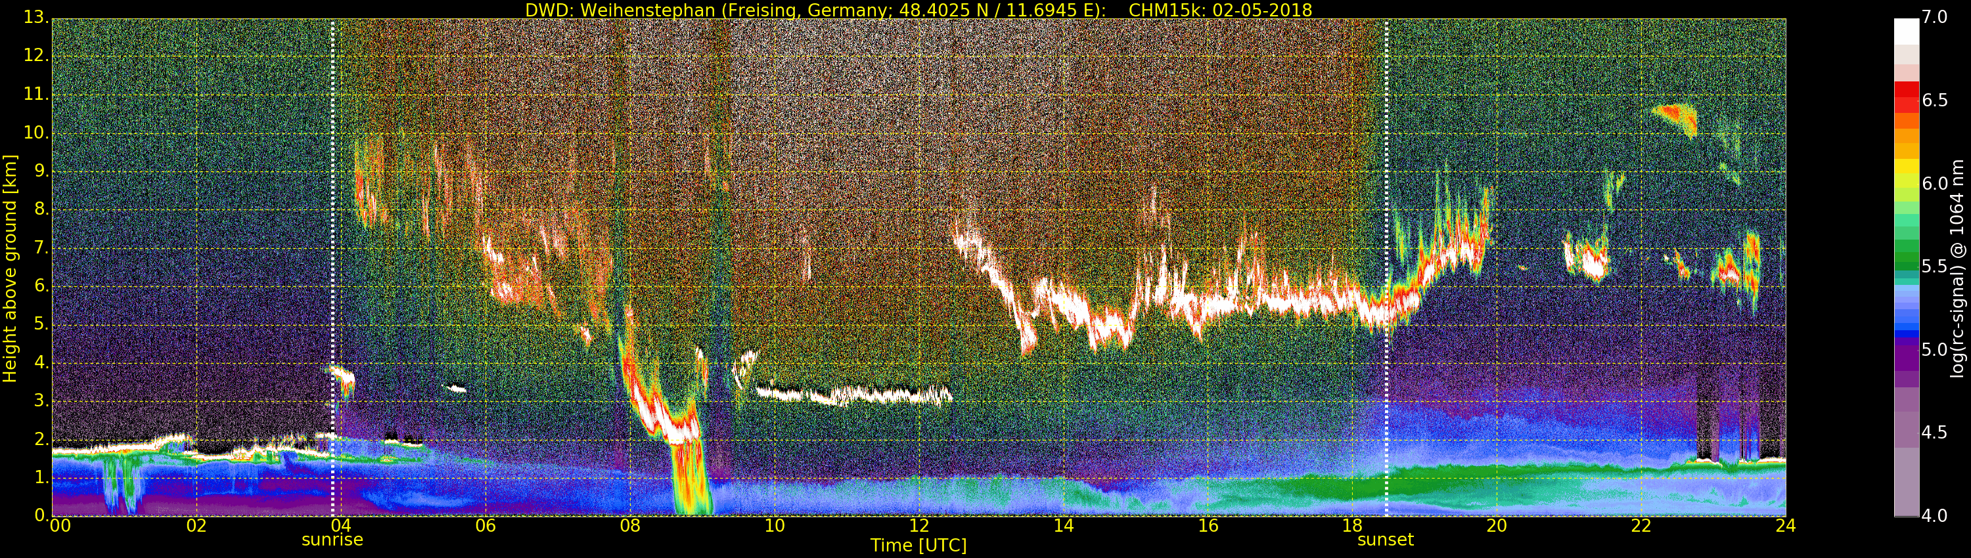Screen dimensions: 1971x558
Task: Click the sunset label below the time axis
Action: point(1385,540)
